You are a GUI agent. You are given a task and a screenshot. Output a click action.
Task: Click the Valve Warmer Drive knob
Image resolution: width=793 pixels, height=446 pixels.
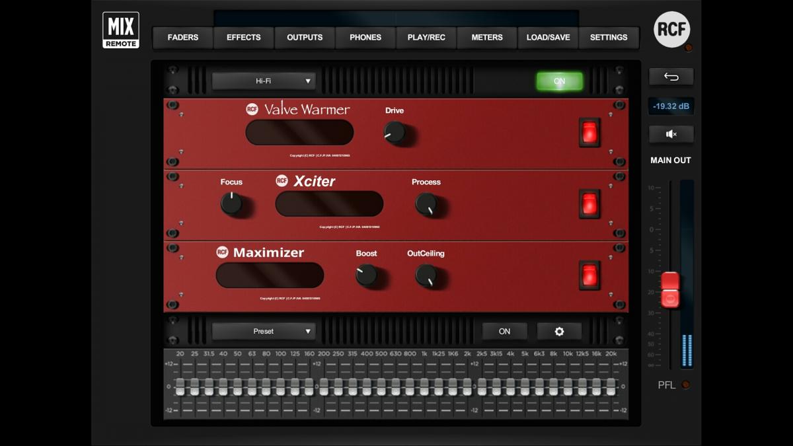(395, 133)
